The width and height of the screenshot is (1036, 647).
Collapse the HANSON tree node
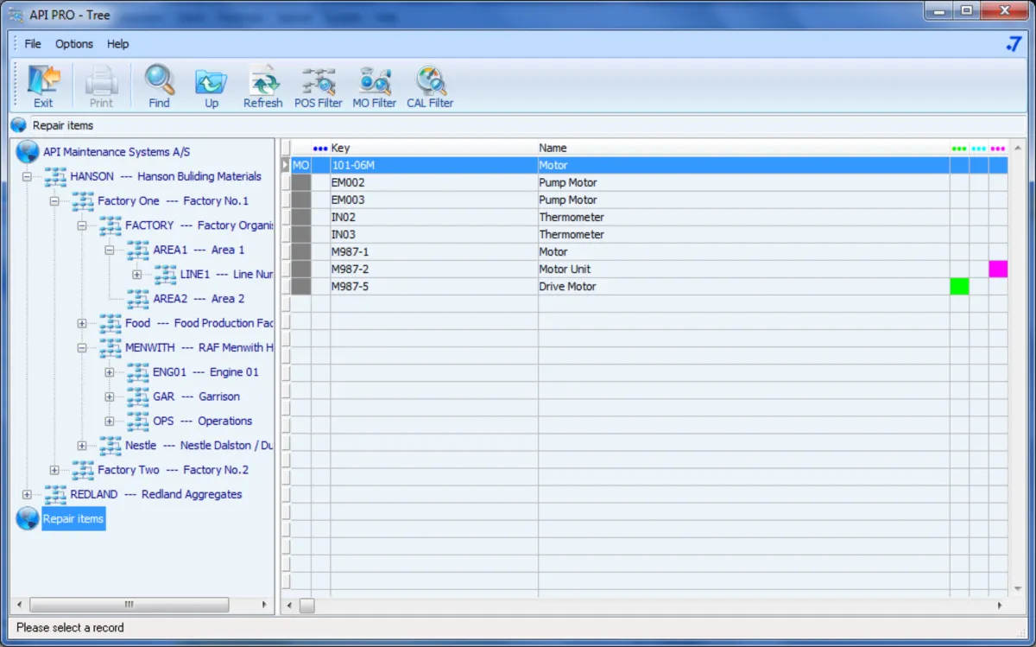pyautogui.click(x=27, y=177)
